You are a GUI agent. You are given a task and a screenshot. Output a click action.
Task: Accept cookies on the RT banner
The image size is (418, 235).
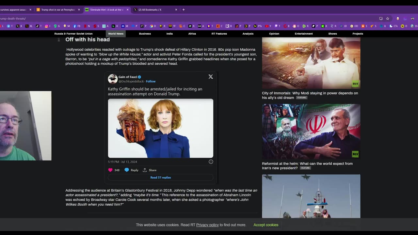266,225
